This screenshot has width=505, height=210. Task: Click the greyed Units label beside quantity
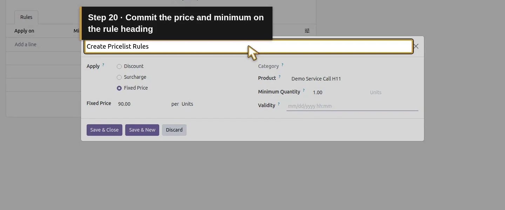[x=376, y=92]
